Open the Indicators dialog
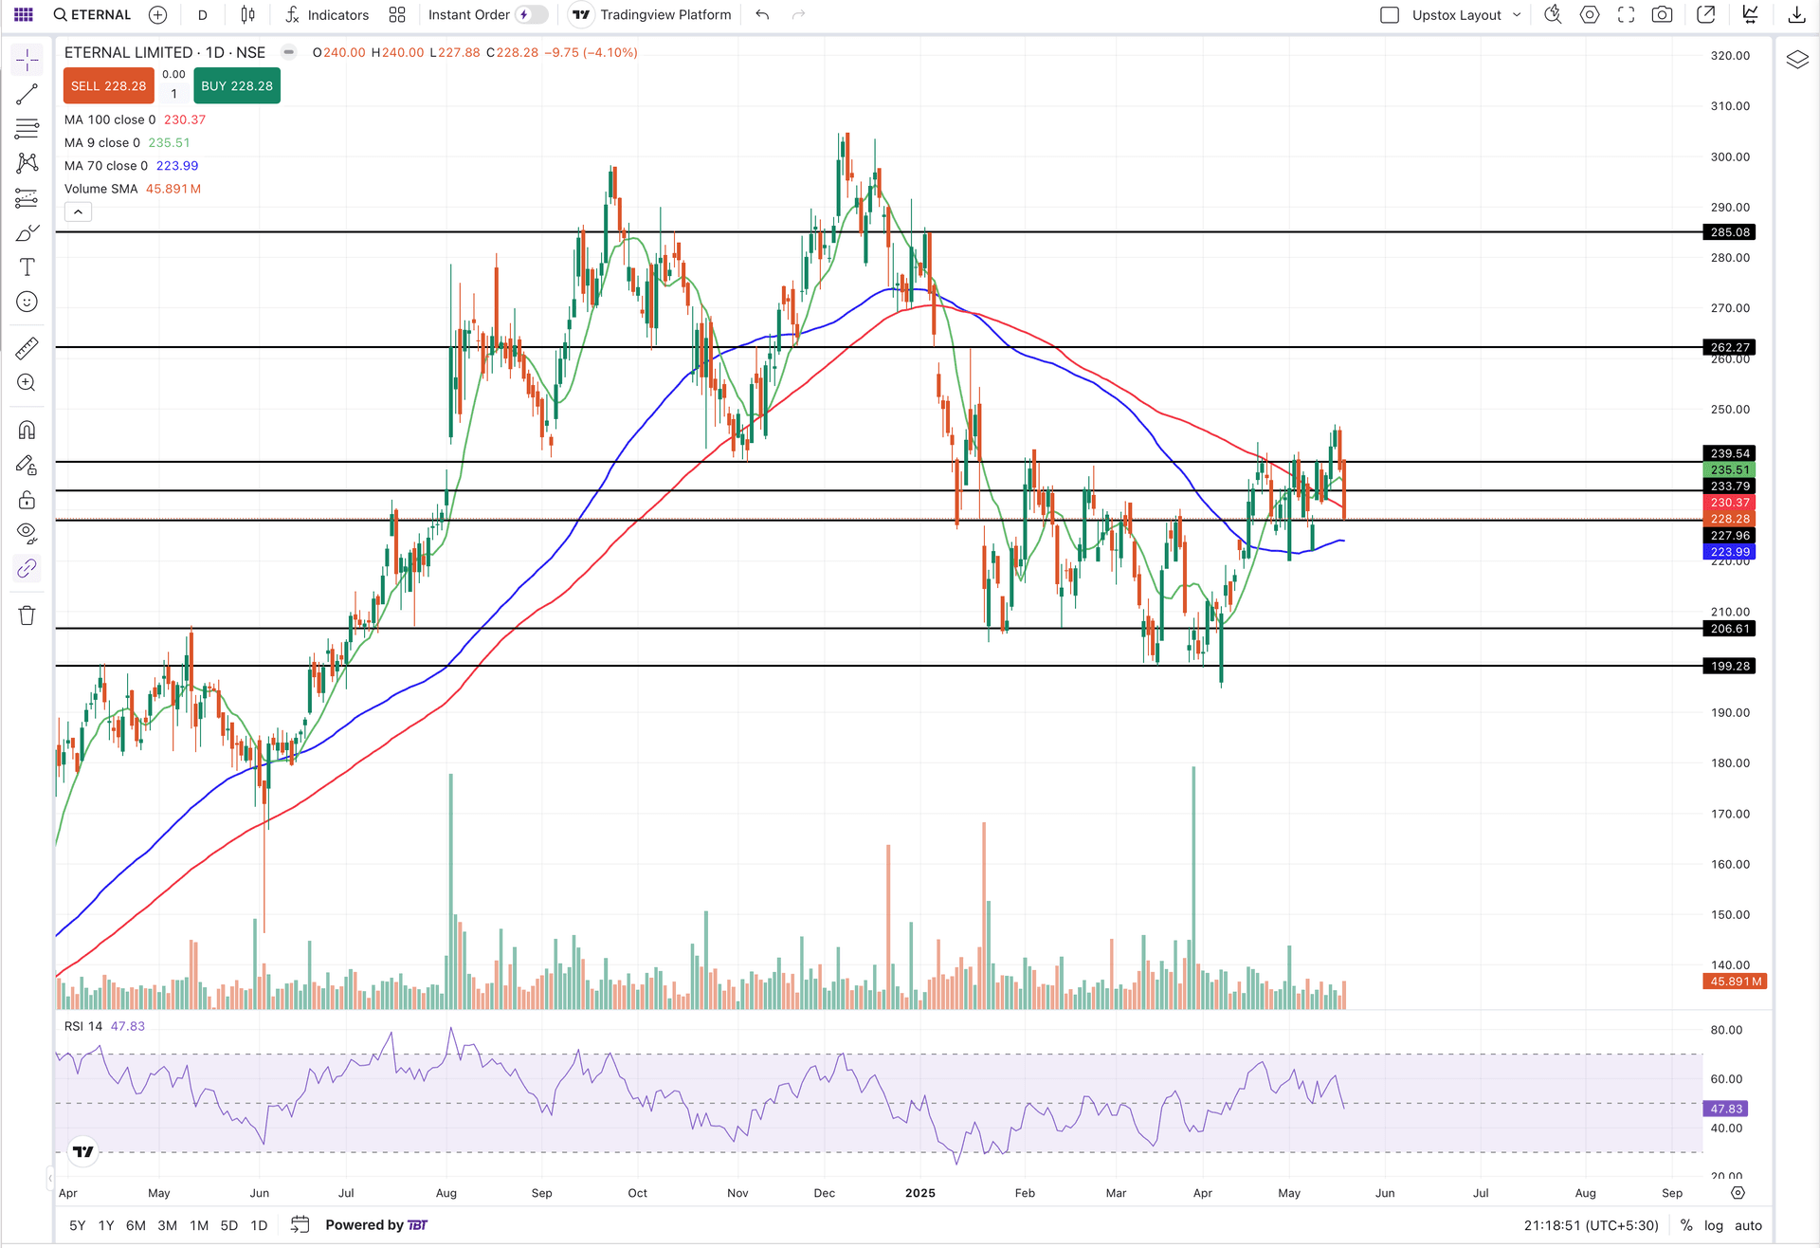The height and width of the screenshot is (1248, 1820). (x=327, y=15)
